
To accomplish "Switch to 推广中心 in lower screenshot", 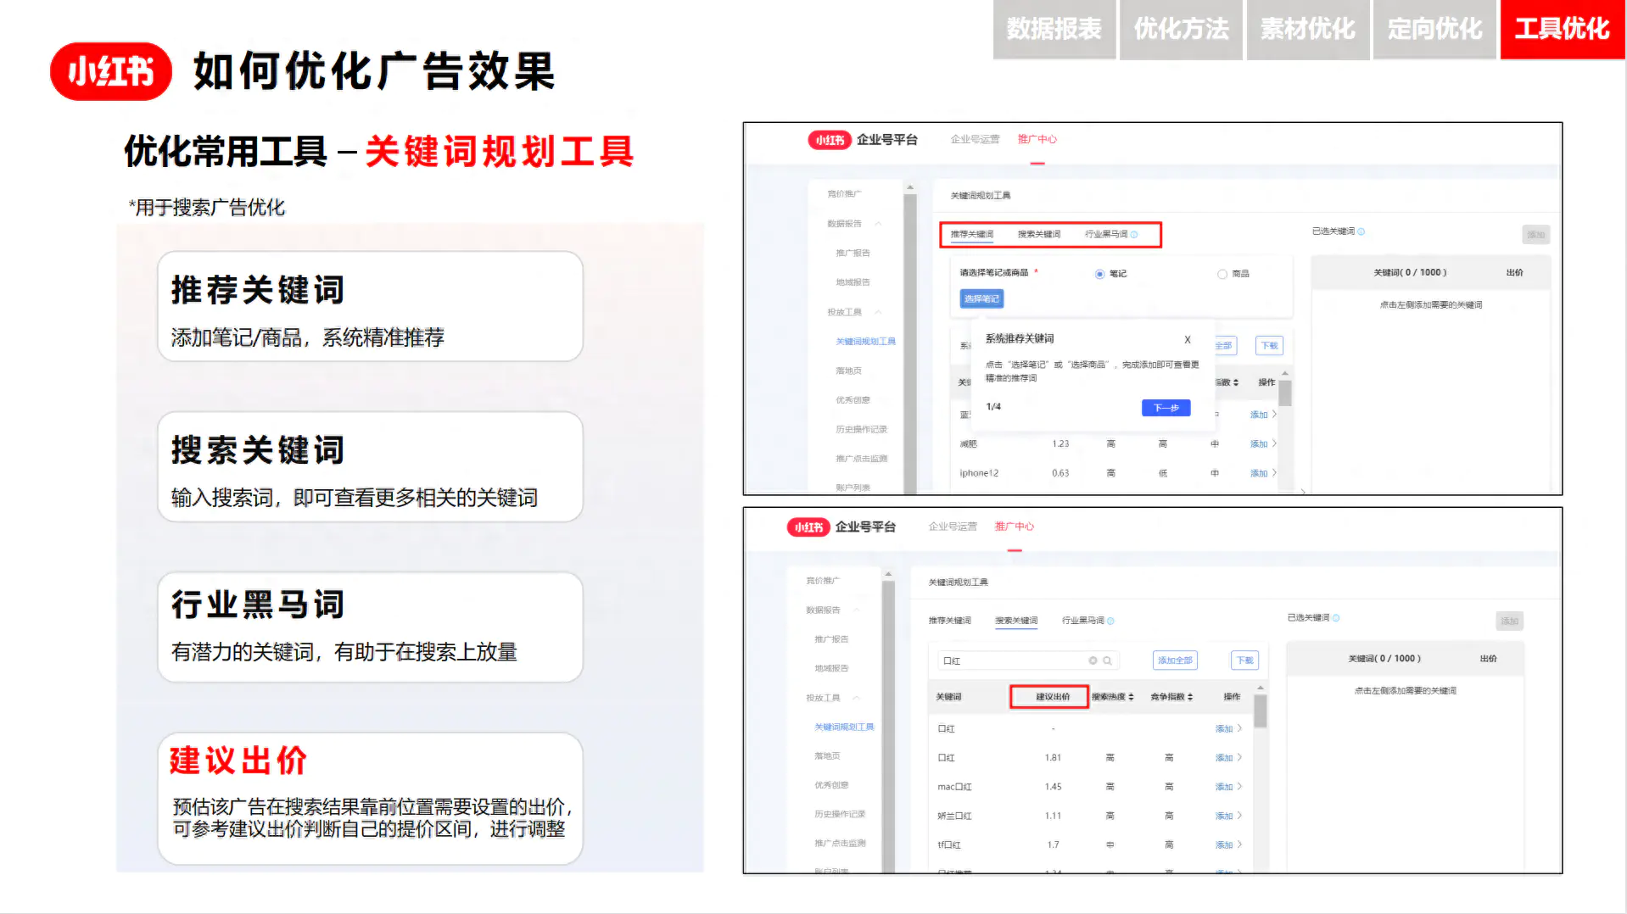I will pyautogui.click(x=1015, y=527).
